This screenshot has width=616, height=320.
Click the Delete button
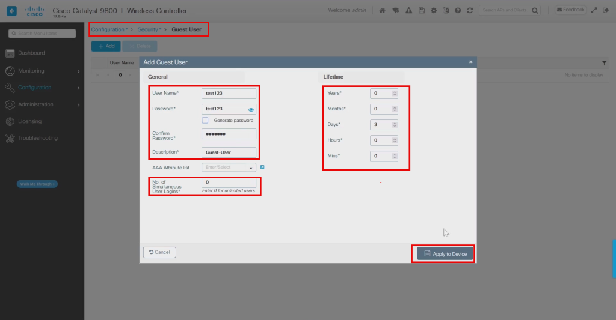(x=140, y=46)
